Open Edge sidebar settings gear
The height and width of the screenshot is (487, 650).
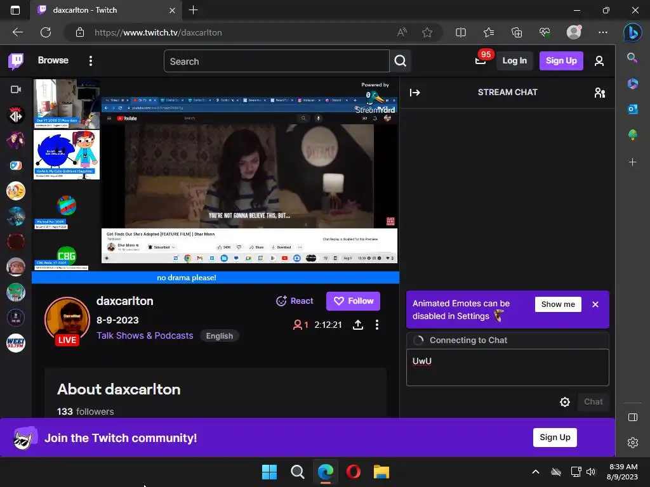tap(633, 443)
